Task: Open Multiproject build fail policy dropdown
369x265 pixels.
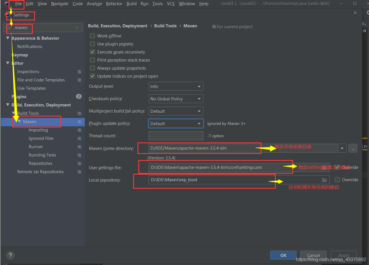Action: (176, 111)
